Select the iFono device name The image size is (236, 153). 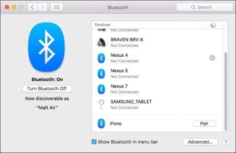[115, 124]
